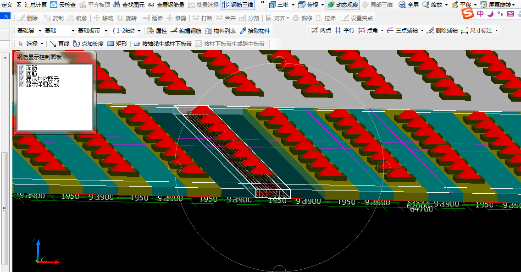Click the Sogou input method S logo
The height and width of the screenshot is (272, 521).
tap(468, 13)
